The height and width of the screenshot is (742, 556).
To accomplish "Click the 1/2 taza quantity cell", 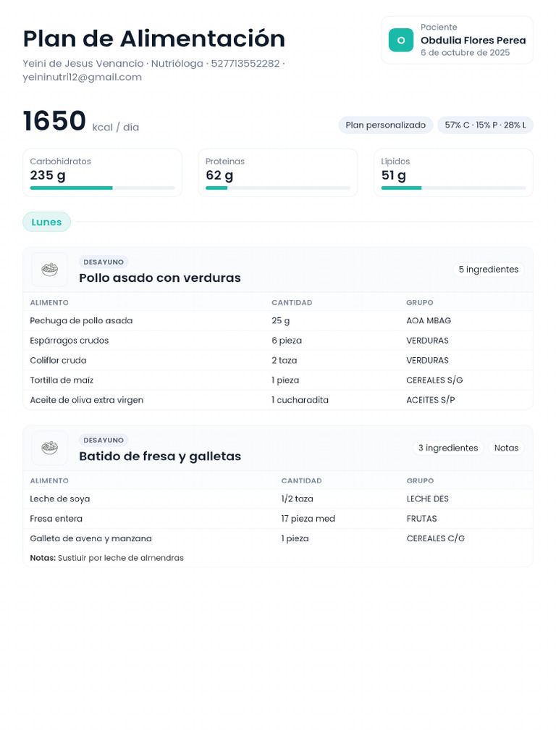I will coord(297,499).
